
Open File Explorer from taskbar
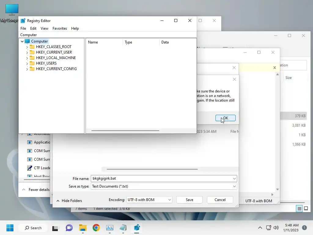click(x=83, y=228)
